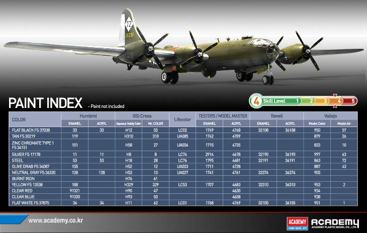The height and width of the screenshot is (233, 367).
Task: Click the 951 Vallejo Model Color cell
Action: click(x=317, y=203)
